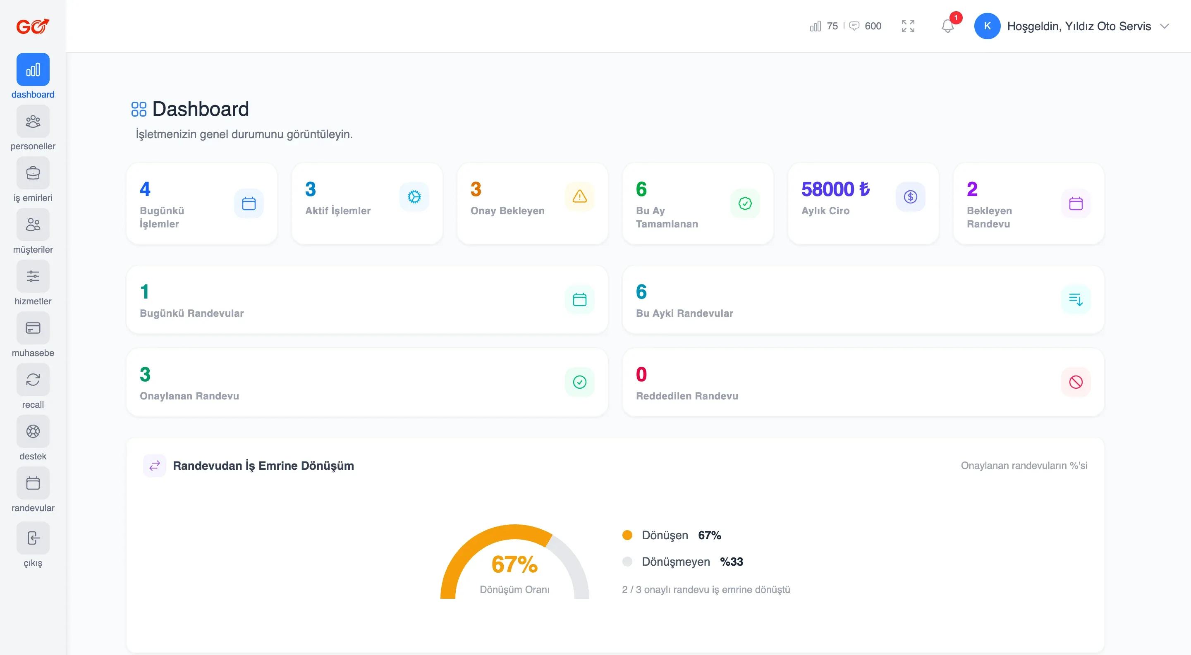Open the personeller sidebar icon
The height and width of the screenshot is (655, 1191).
33,121
